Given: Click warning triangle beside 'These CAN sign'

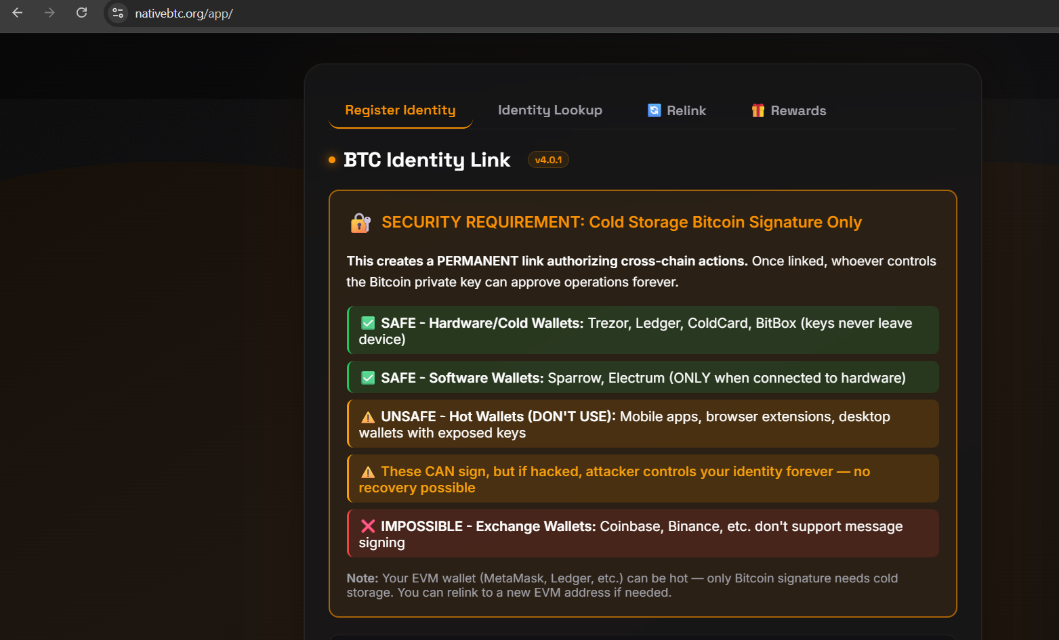Looking at the screenshot, I should point(368,472).
